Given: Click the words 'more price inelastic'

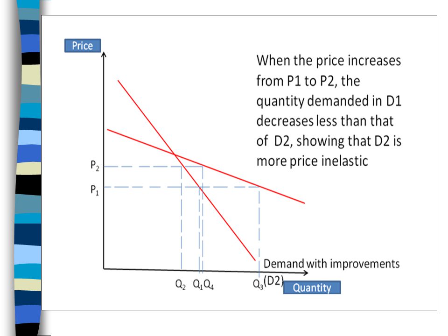Looking at the screenshot, I should coord(312,161).
